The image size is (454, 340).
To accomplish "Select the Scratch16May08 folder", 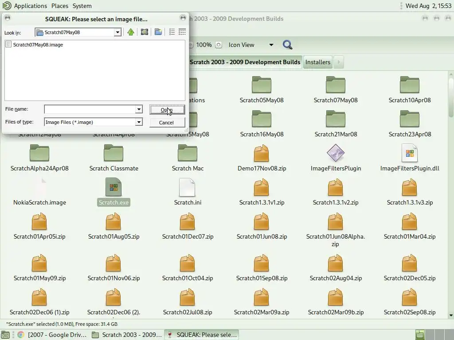I will [x=262, y=124].
